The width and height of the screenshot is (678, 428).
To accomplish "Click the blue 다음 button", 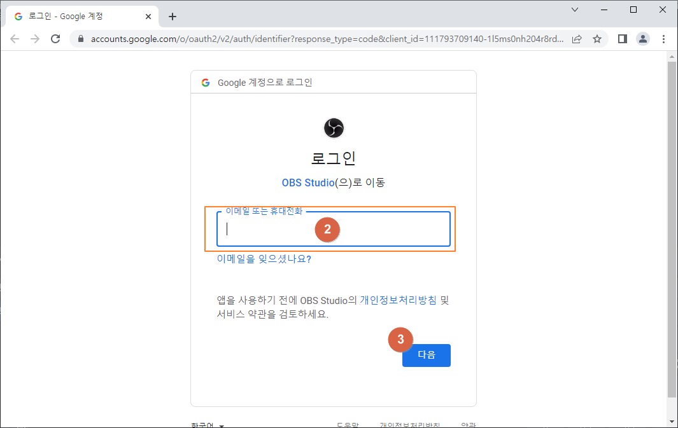I will point(427,356).
